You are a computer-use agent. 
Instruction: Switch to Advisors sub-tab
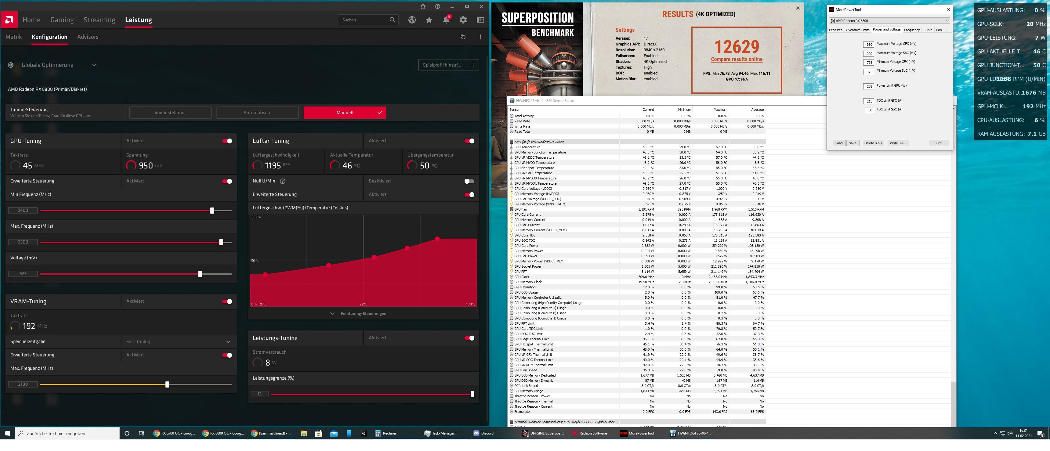88,37
